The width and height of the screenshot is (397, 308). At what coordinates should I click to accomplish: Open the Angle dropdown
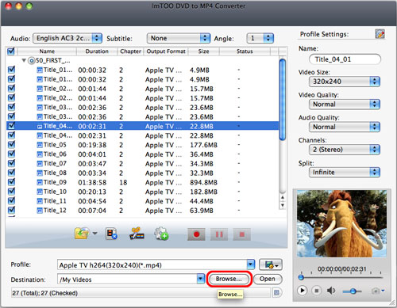pos(260,38)
